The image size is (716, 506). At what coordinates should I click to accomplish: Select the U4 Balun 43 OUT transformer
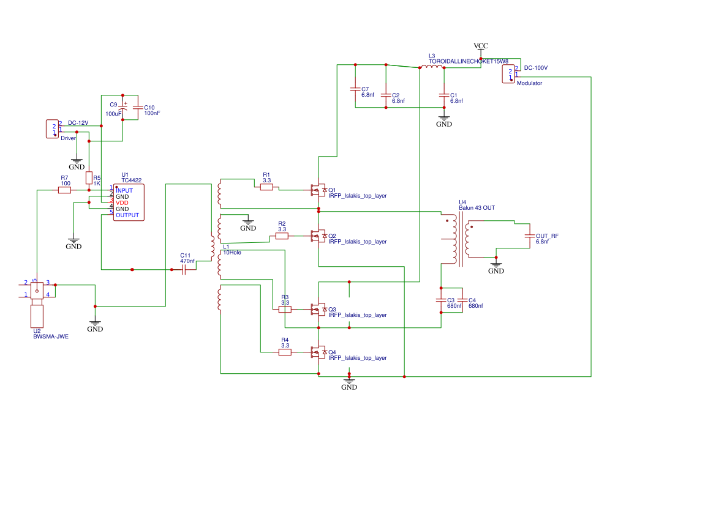(461, 239)
